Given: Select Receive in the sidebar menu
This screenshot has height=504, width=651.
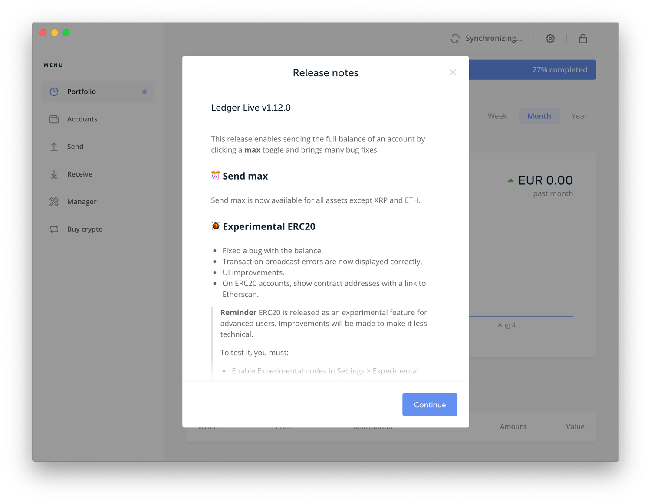Looking at the screenshot, I should [98, 174].
